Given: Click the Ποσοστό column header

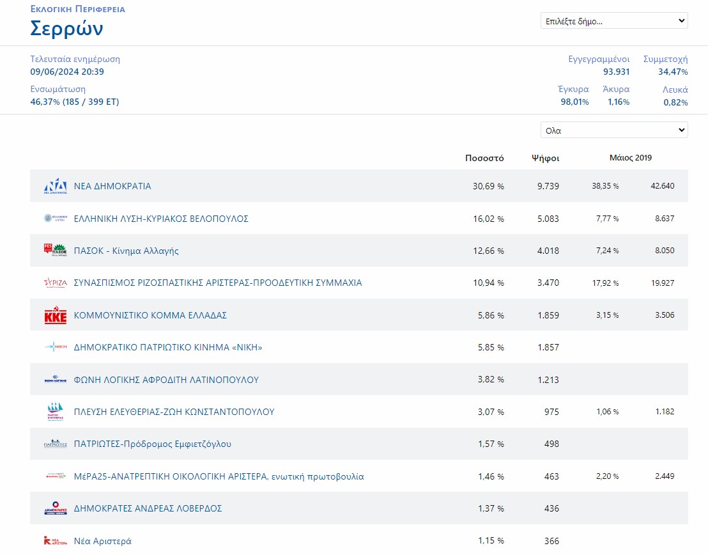Looking at the screenshot, I should pos(484,158).
